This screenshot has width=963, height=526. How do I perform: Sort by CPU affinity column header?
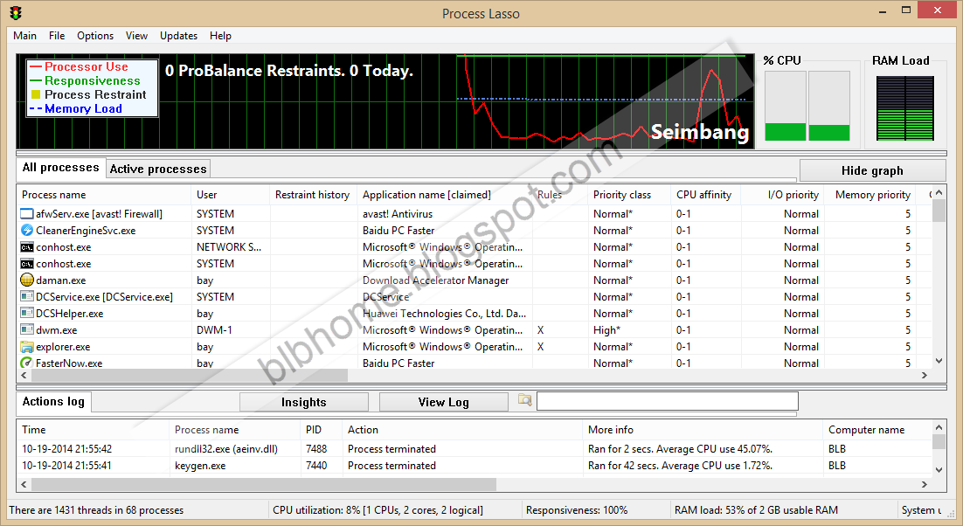click(x=706, y=195)
